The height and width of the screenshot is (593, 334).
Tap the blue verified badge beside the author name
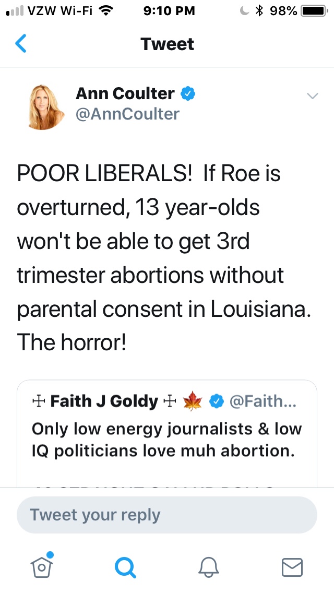tap(188, 94)
